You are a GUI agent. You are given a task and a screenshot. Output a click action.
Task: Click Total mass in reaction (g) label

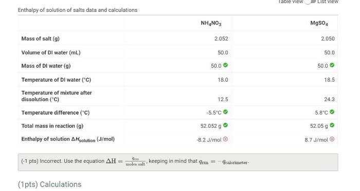[x=52, y=126]
